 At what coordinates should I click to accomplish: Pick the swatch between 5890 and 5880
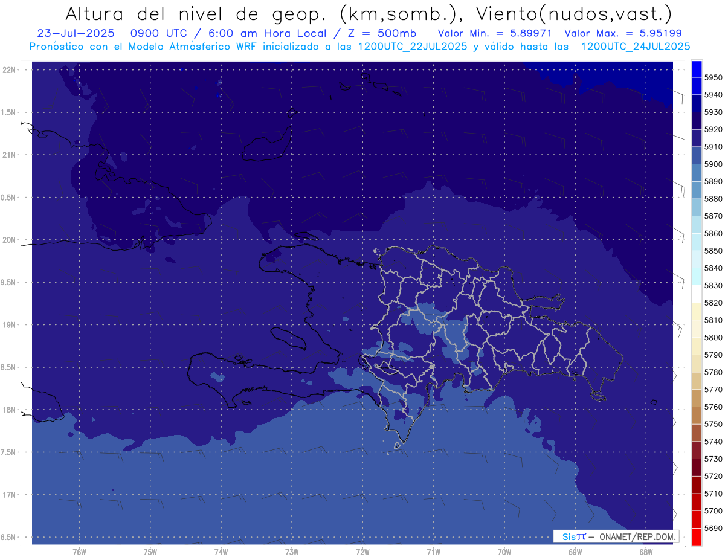697,190
